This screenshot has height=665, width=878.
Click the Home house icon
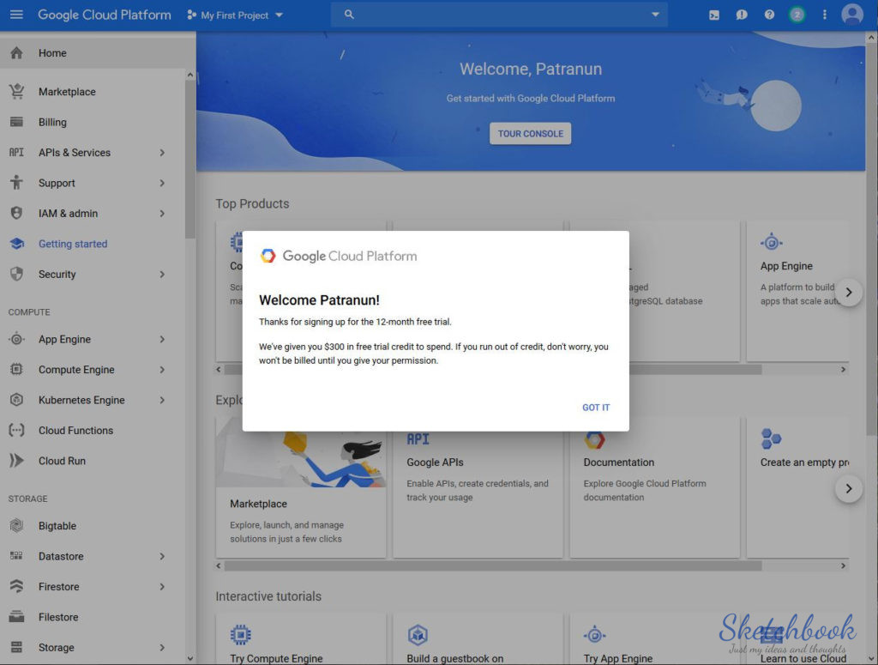click(17, 53)
